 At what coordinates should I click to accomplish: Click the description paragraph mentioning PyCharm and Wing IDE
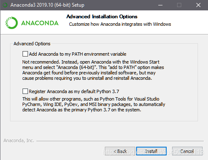pos(94,104)
